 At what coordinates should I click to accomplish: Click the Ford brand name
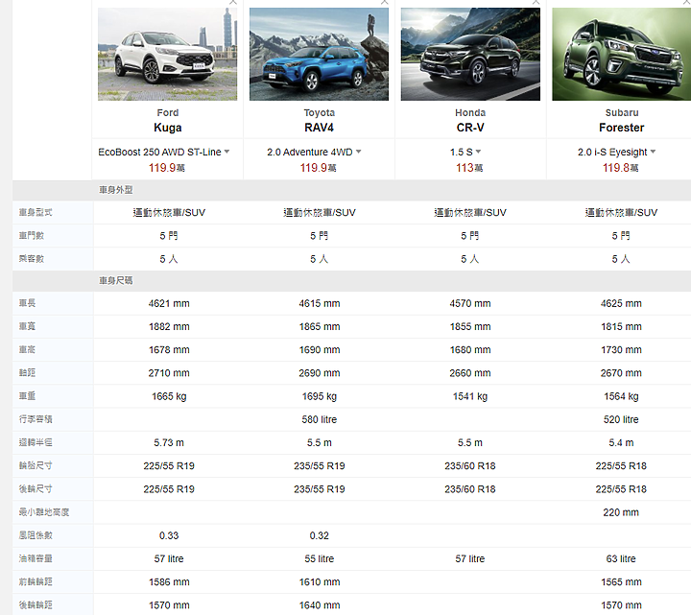coord(168,113)
